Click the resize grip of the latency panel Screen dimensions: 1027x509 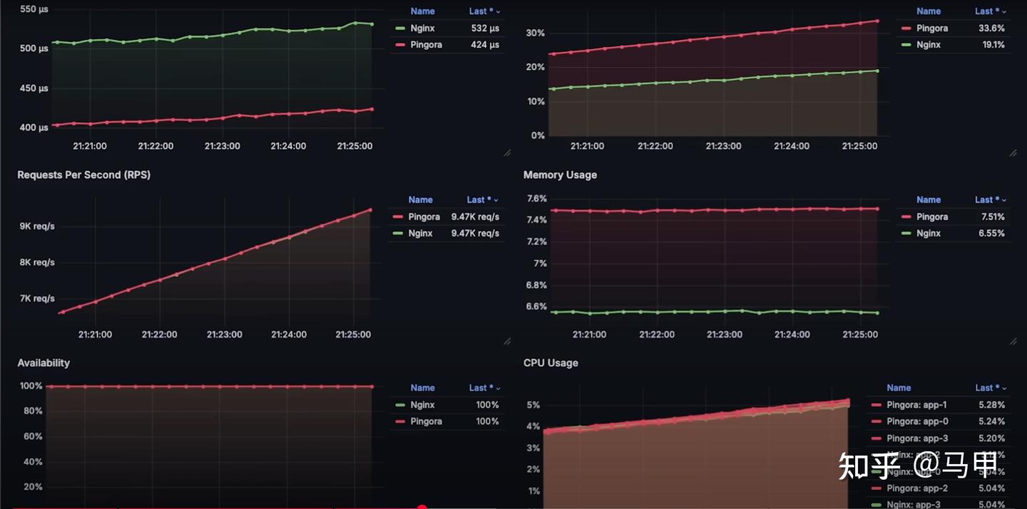pos(507,152)
